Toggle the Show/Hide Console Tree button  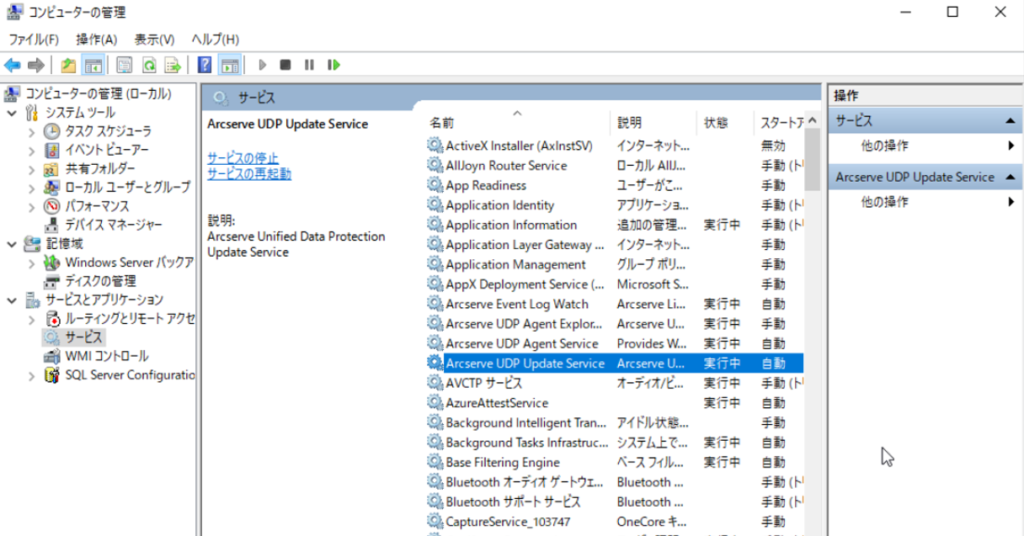tap(93, 65)
